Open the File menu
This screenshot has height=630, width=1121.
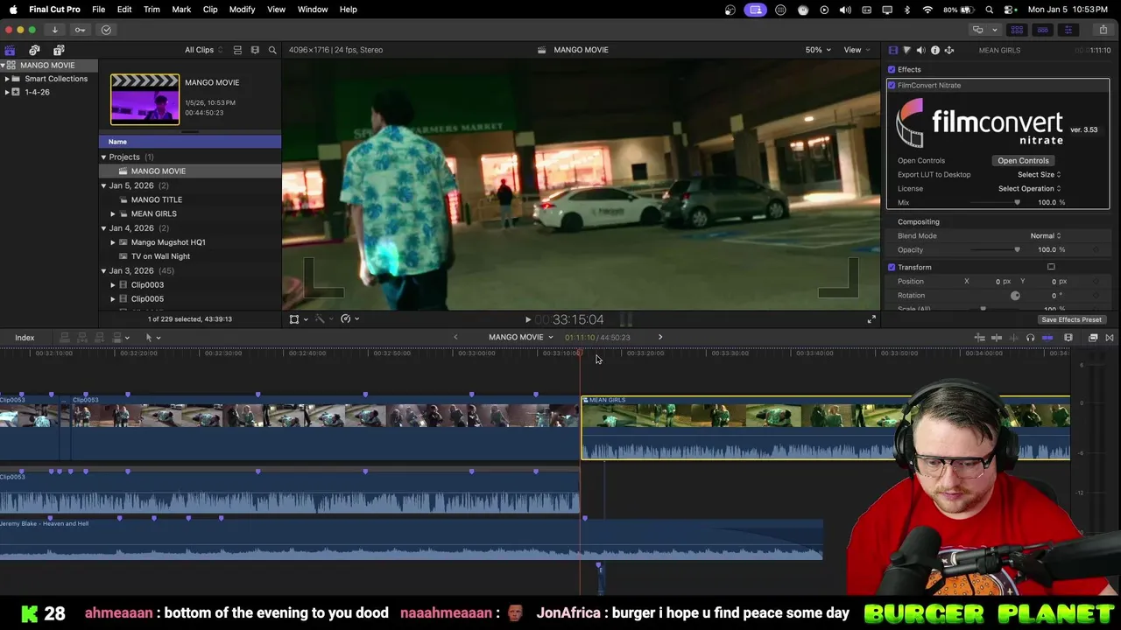[99, 9]
